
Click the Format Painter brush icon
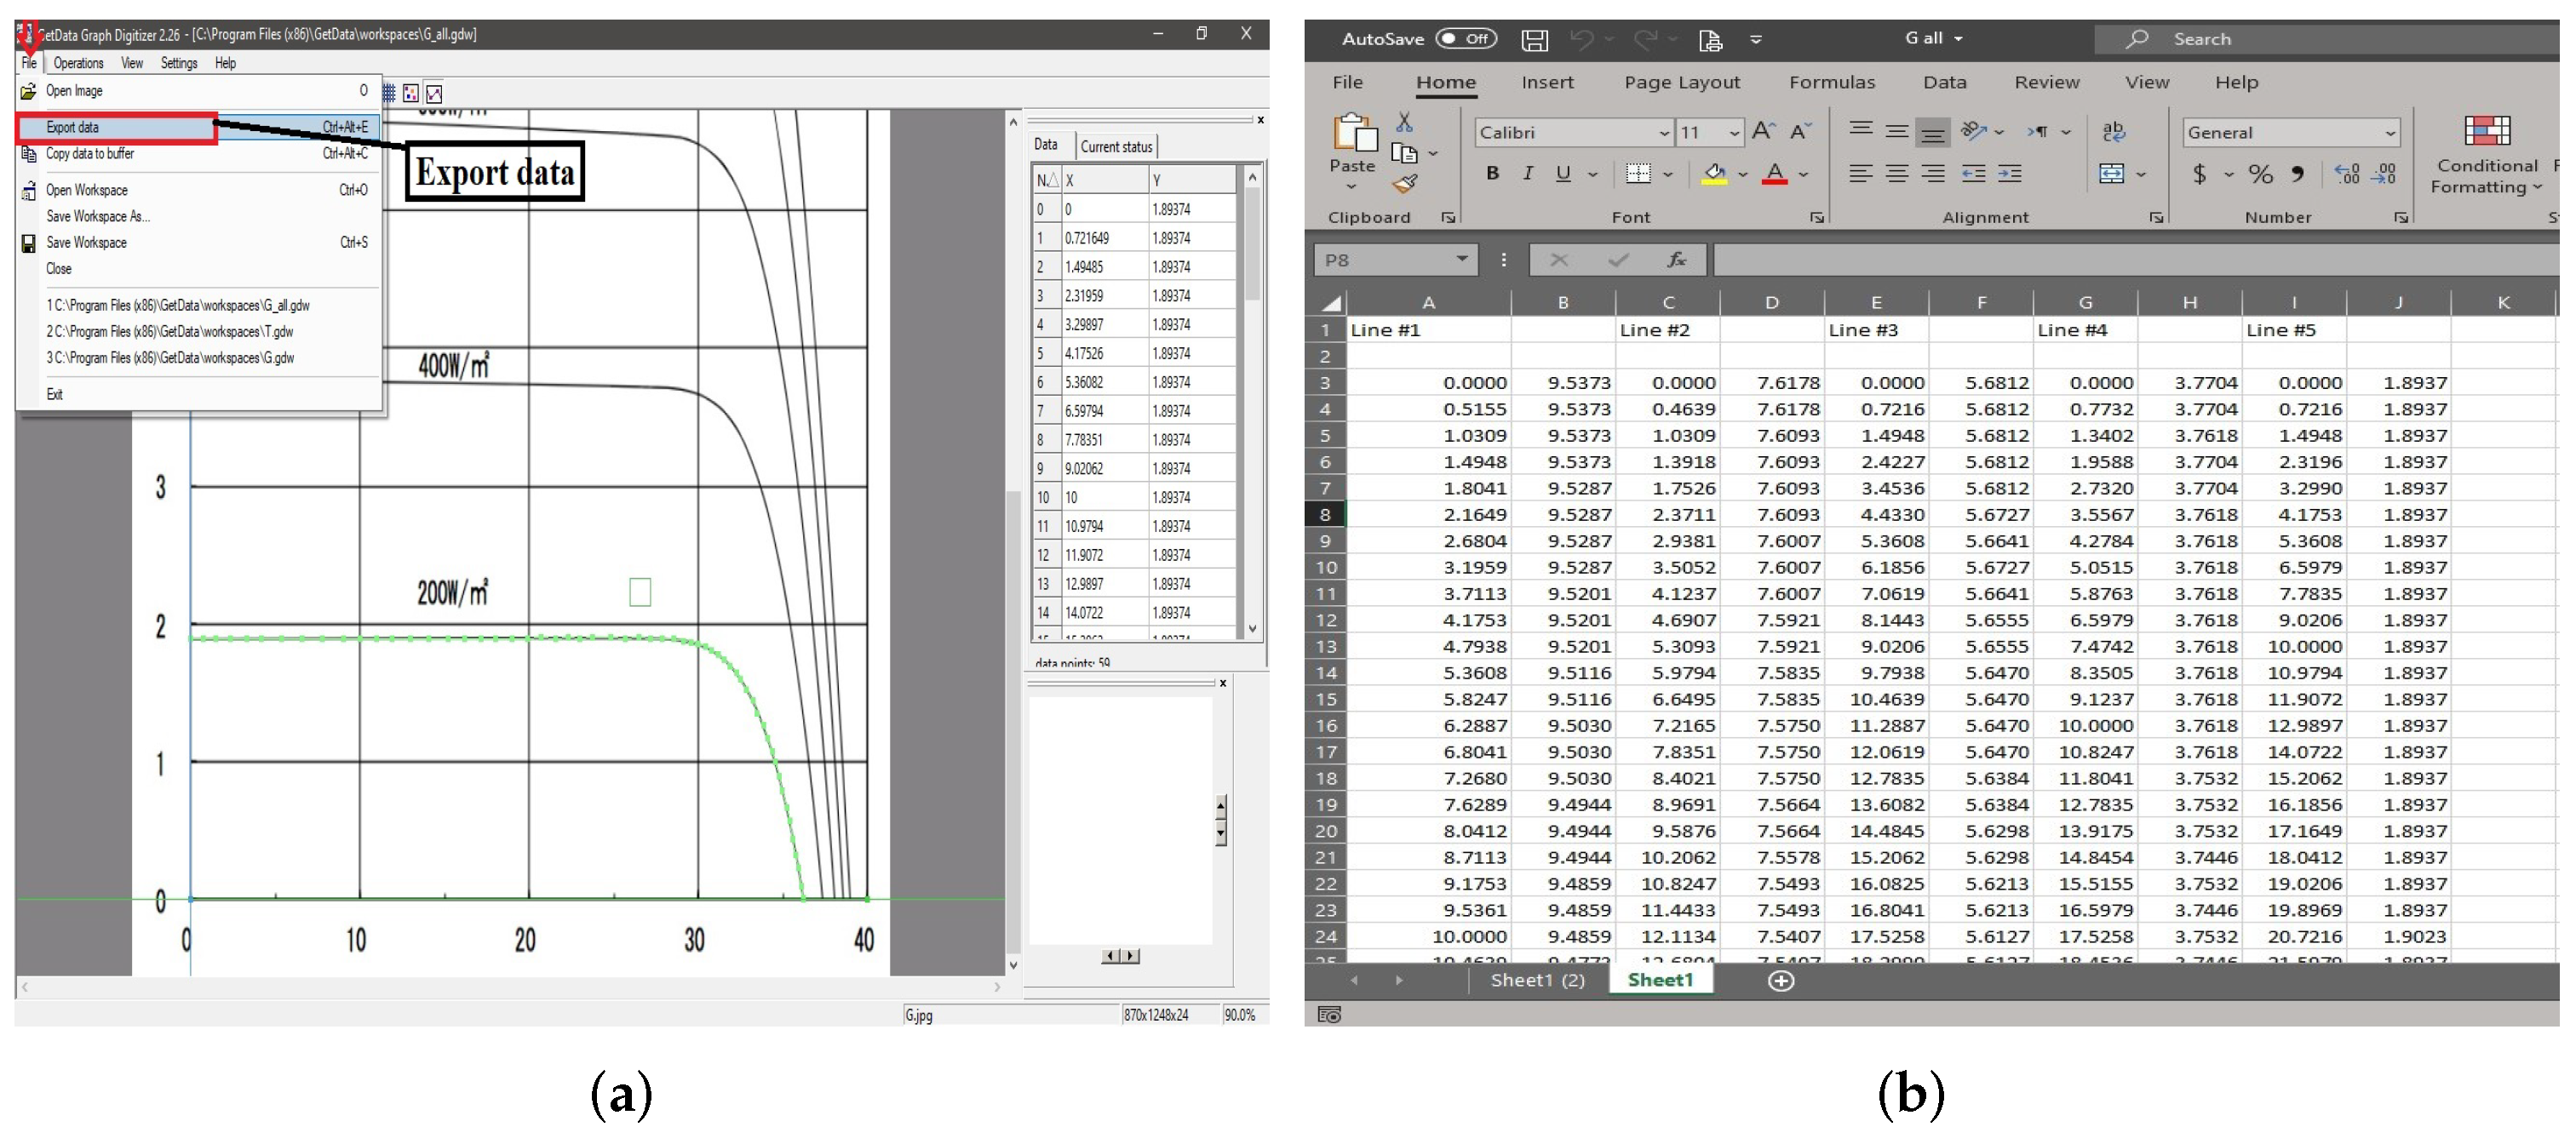[x=1405, y=184]
